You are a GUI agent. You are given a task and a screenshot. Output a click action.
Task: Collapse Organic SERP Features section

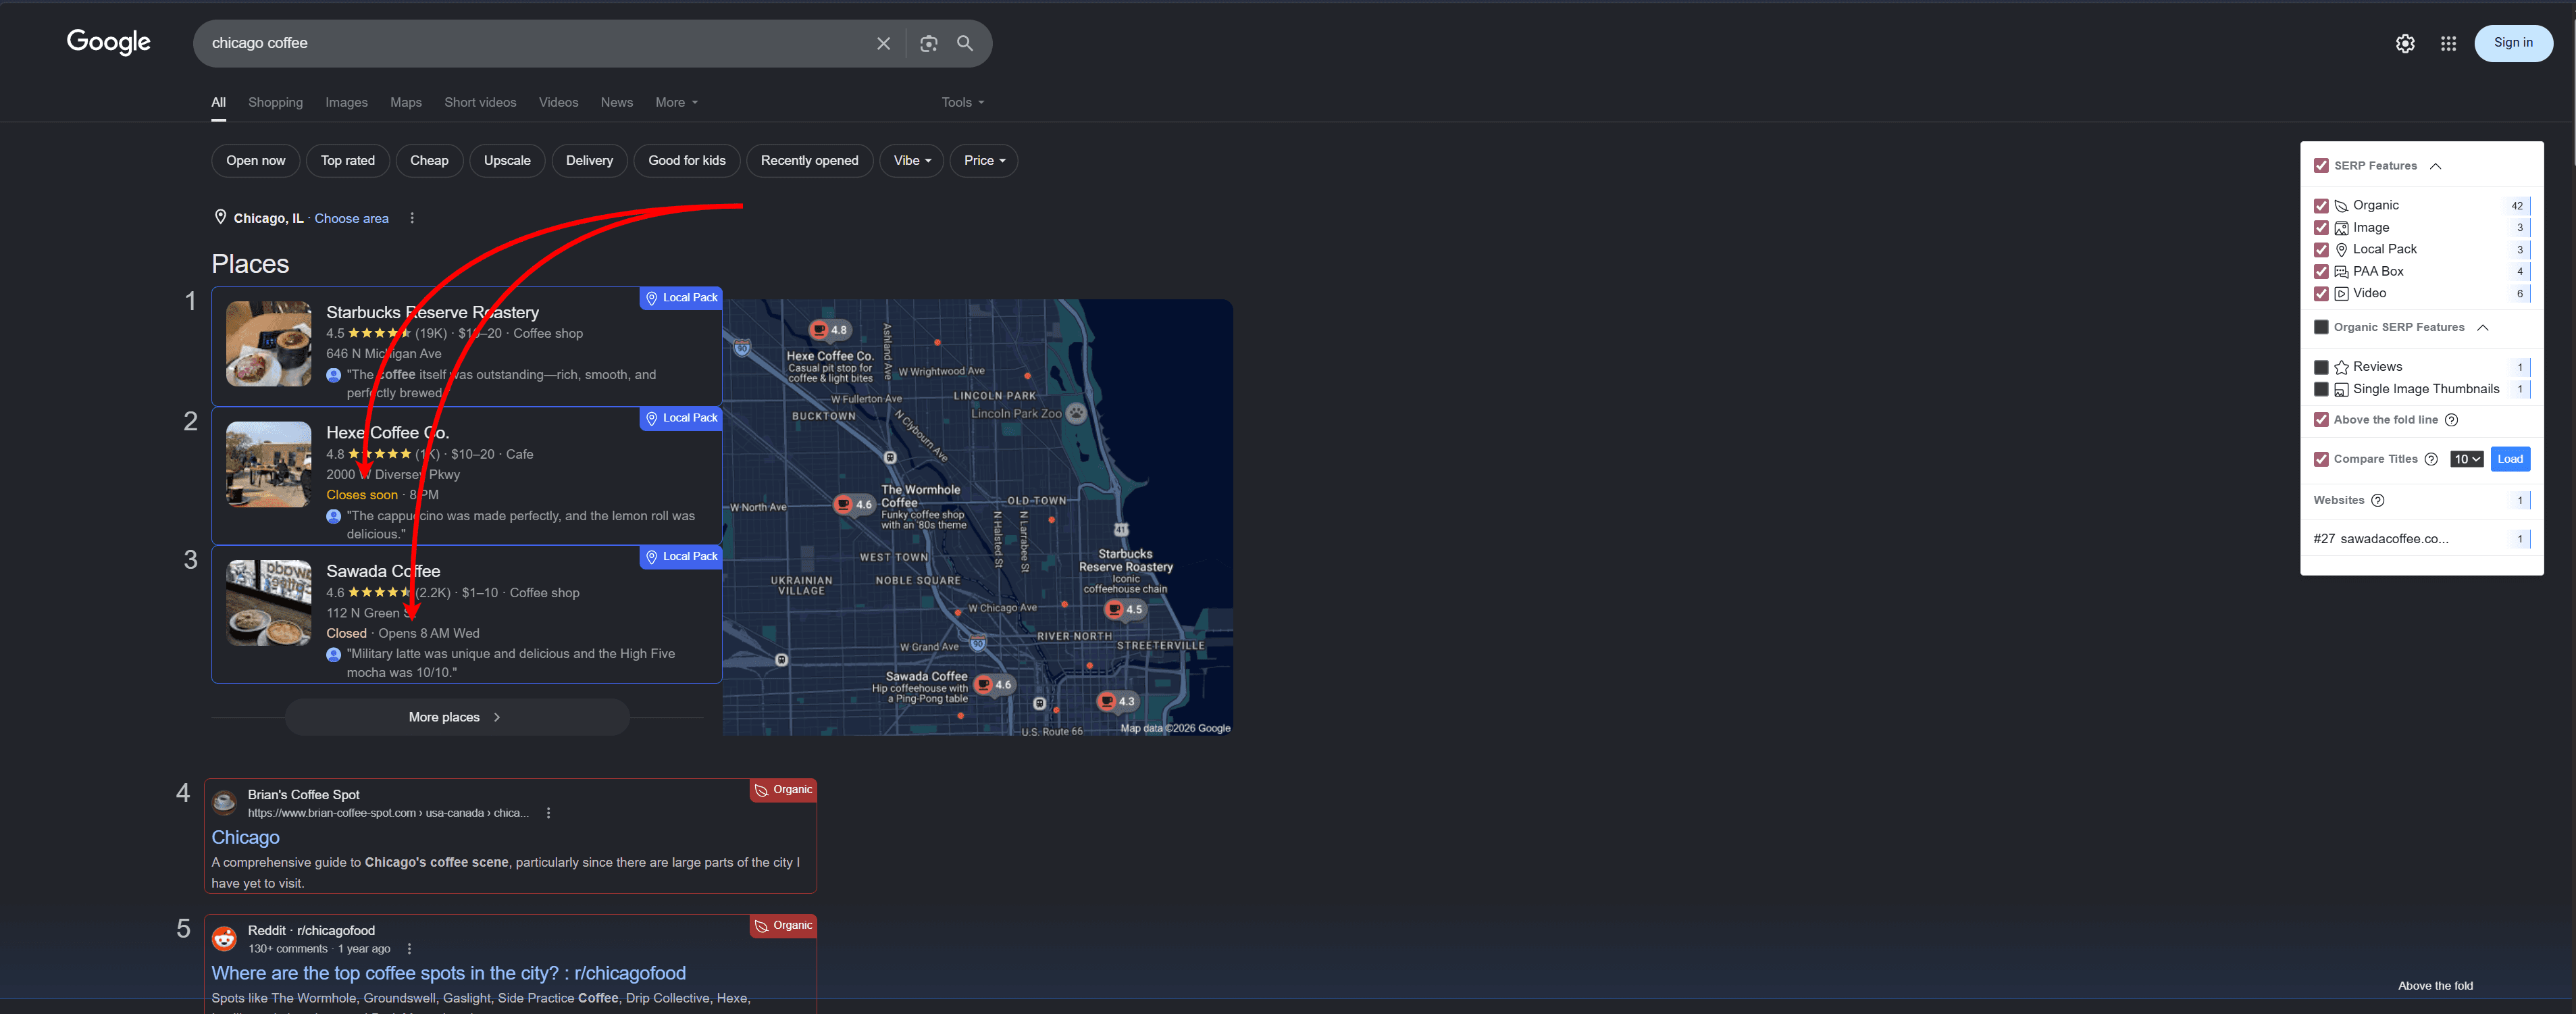[2482, 327]
